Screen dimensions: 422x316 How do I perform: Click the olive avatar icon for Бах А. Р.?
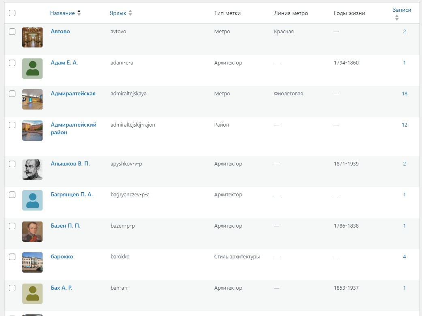(x=32, y=294)
